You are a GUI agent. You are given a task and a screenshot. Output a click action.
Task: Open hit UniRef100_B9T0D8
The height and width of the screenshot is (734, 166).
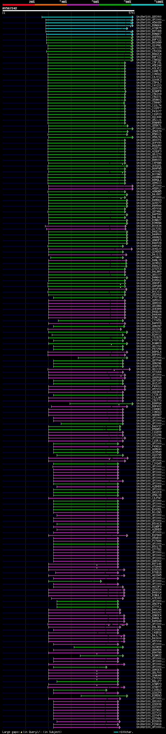point(149,31)
